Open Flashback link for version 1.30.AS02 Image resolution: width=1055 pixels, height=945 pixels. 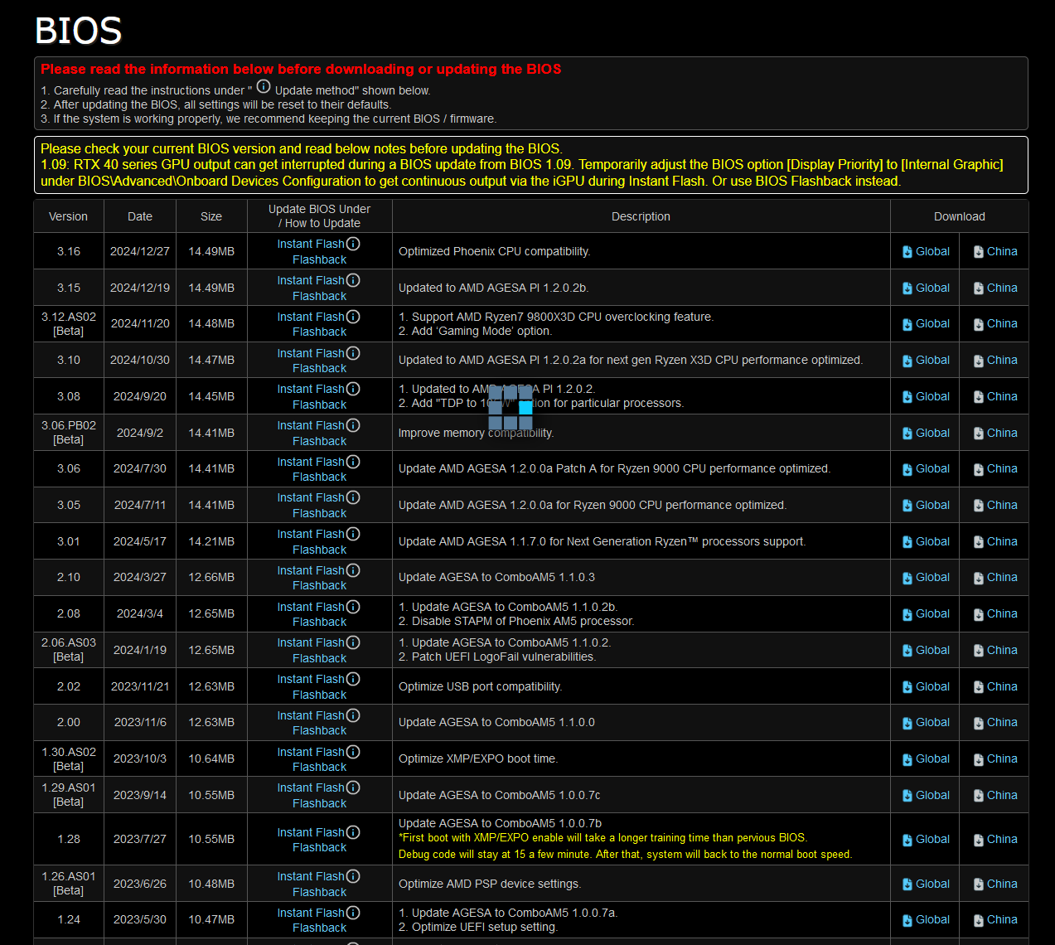[319, 767]
